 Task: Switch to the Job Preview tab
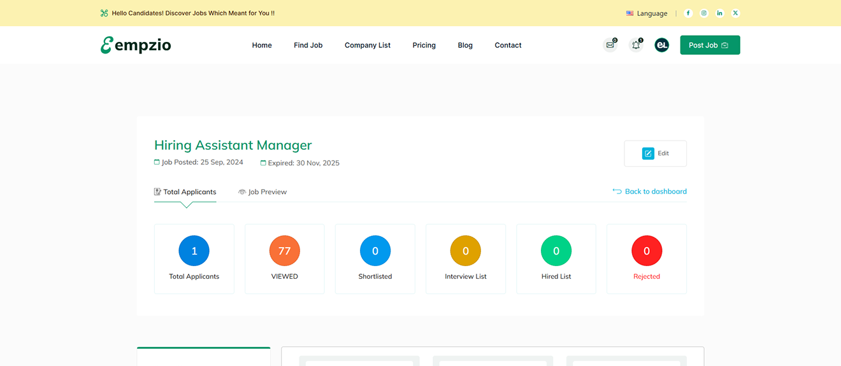pos(262,192)
